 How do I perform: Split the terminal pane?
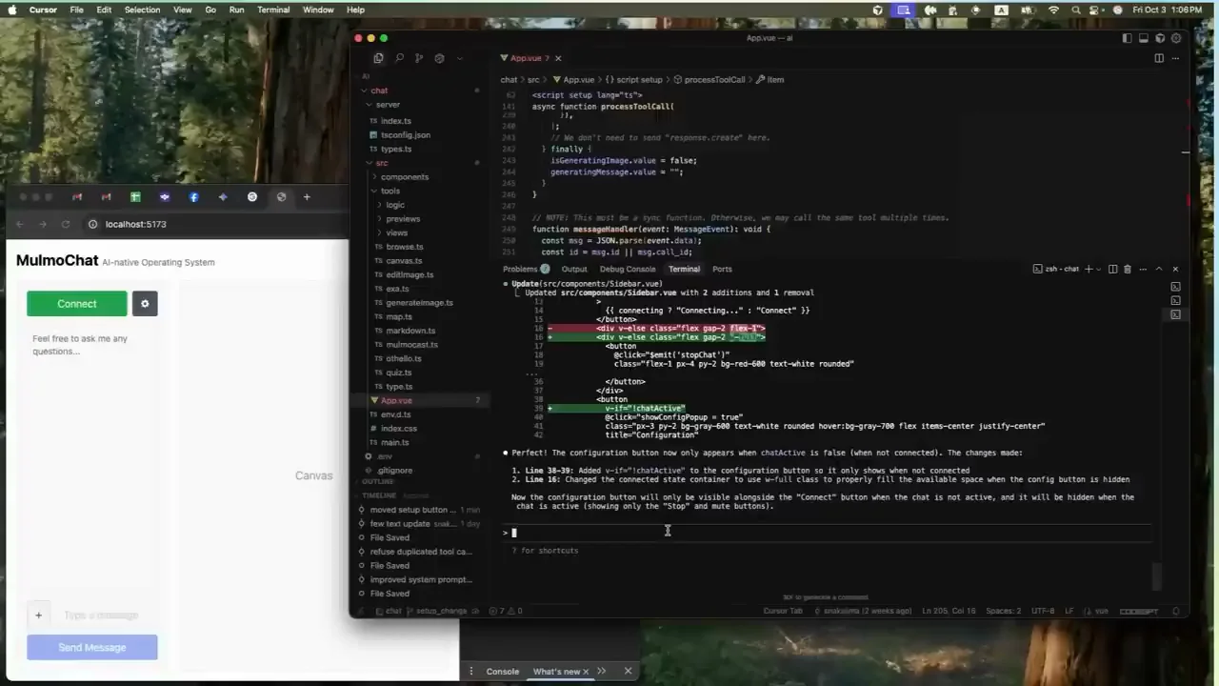pos(1112,269)
